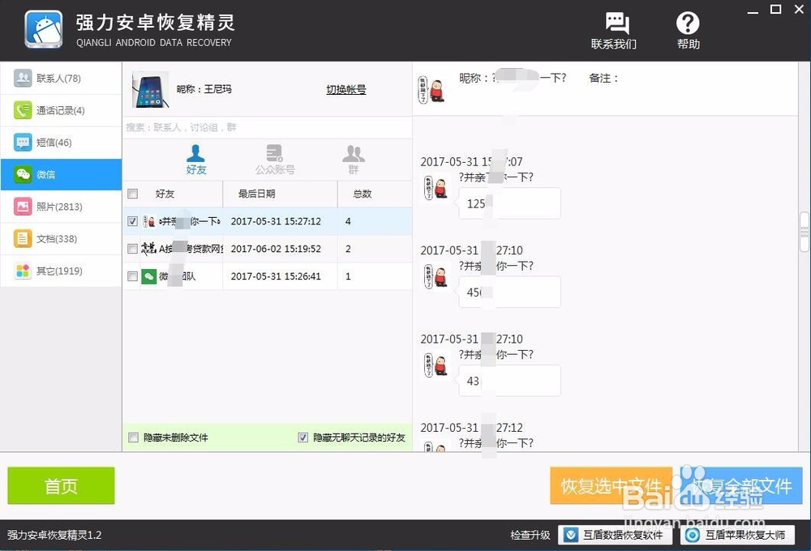Image resolution: width=811 pixels, height=551 pixels.
Task: Click the chat header contact avatar
Action: point(431,89)
